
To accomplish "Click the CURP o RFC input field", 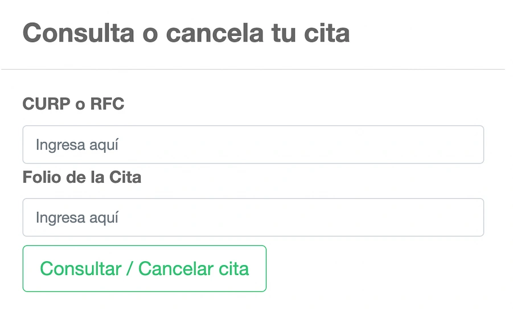I will (x=253, y=145).
